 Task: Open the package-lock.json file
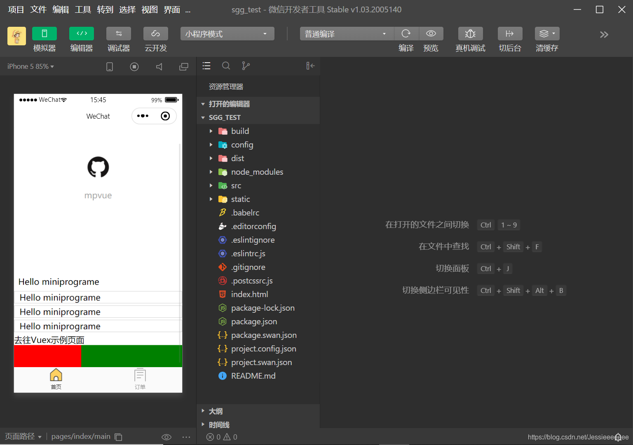pos(258,308)
